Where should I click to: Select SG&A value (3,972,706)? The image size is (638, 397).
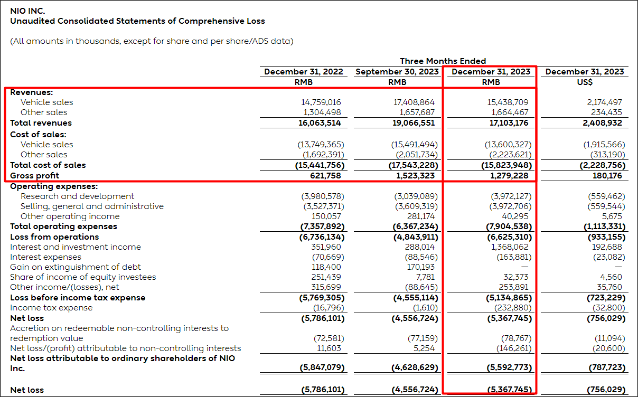pos(509,206)
